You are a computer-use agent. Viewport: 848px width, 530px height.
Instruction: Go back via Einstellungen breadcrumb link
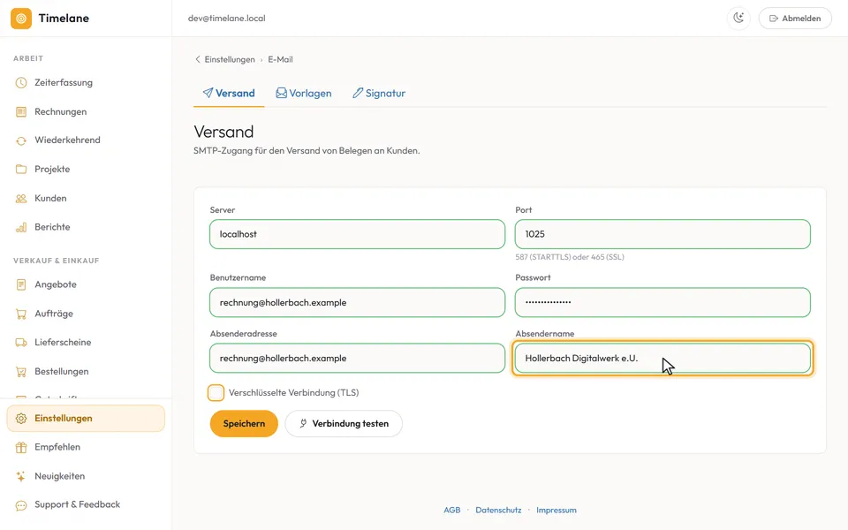pos(230,59)
